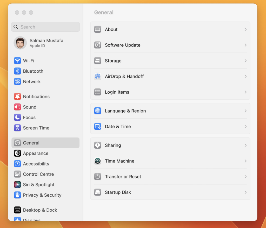Click the Siri & Spotlight icon
The height and width of the screenshot is (228, 266).
[17, 185]
